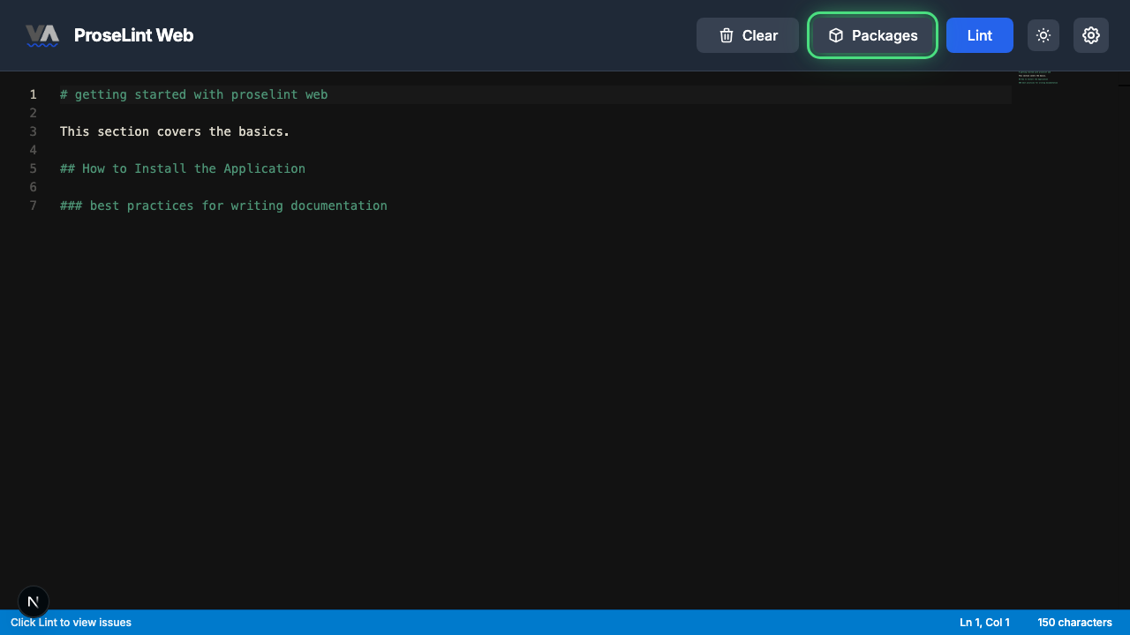This screenshot has height=635, width=1130.
Task: Click the line 'This section covers the basics.'
Action: (174, 131)
